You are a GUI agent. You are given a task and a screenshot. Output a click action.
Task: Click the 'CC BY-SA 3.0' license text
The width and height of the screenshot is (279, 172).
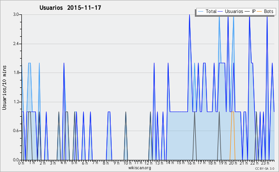pyautogui.click(x=265, y=168)
